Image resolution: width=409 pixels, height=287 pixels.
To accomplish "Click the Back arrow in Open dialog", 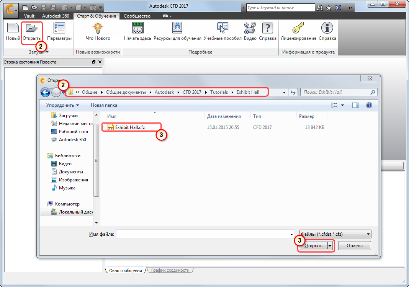I will (x=45, y=92).
